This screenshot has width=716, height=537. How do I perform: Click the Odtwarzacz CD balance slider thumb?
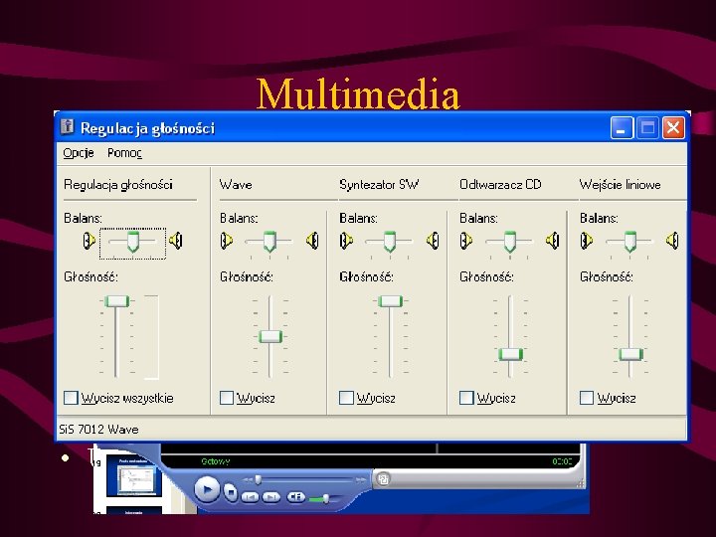click(x=510, y=242)
